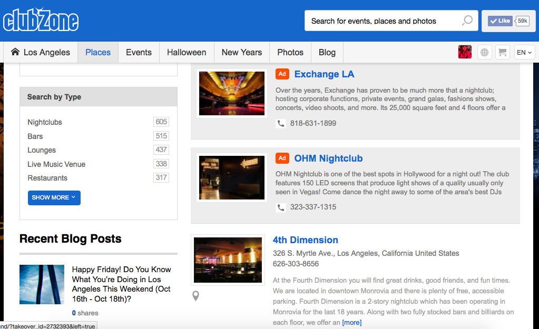Open the 4th Dimension venue thumbnail
This screenshot has width=539, height=329.
tap(228, 260)
